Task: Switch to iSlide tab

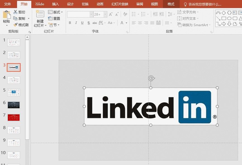Action: click(x=40, y=4)
